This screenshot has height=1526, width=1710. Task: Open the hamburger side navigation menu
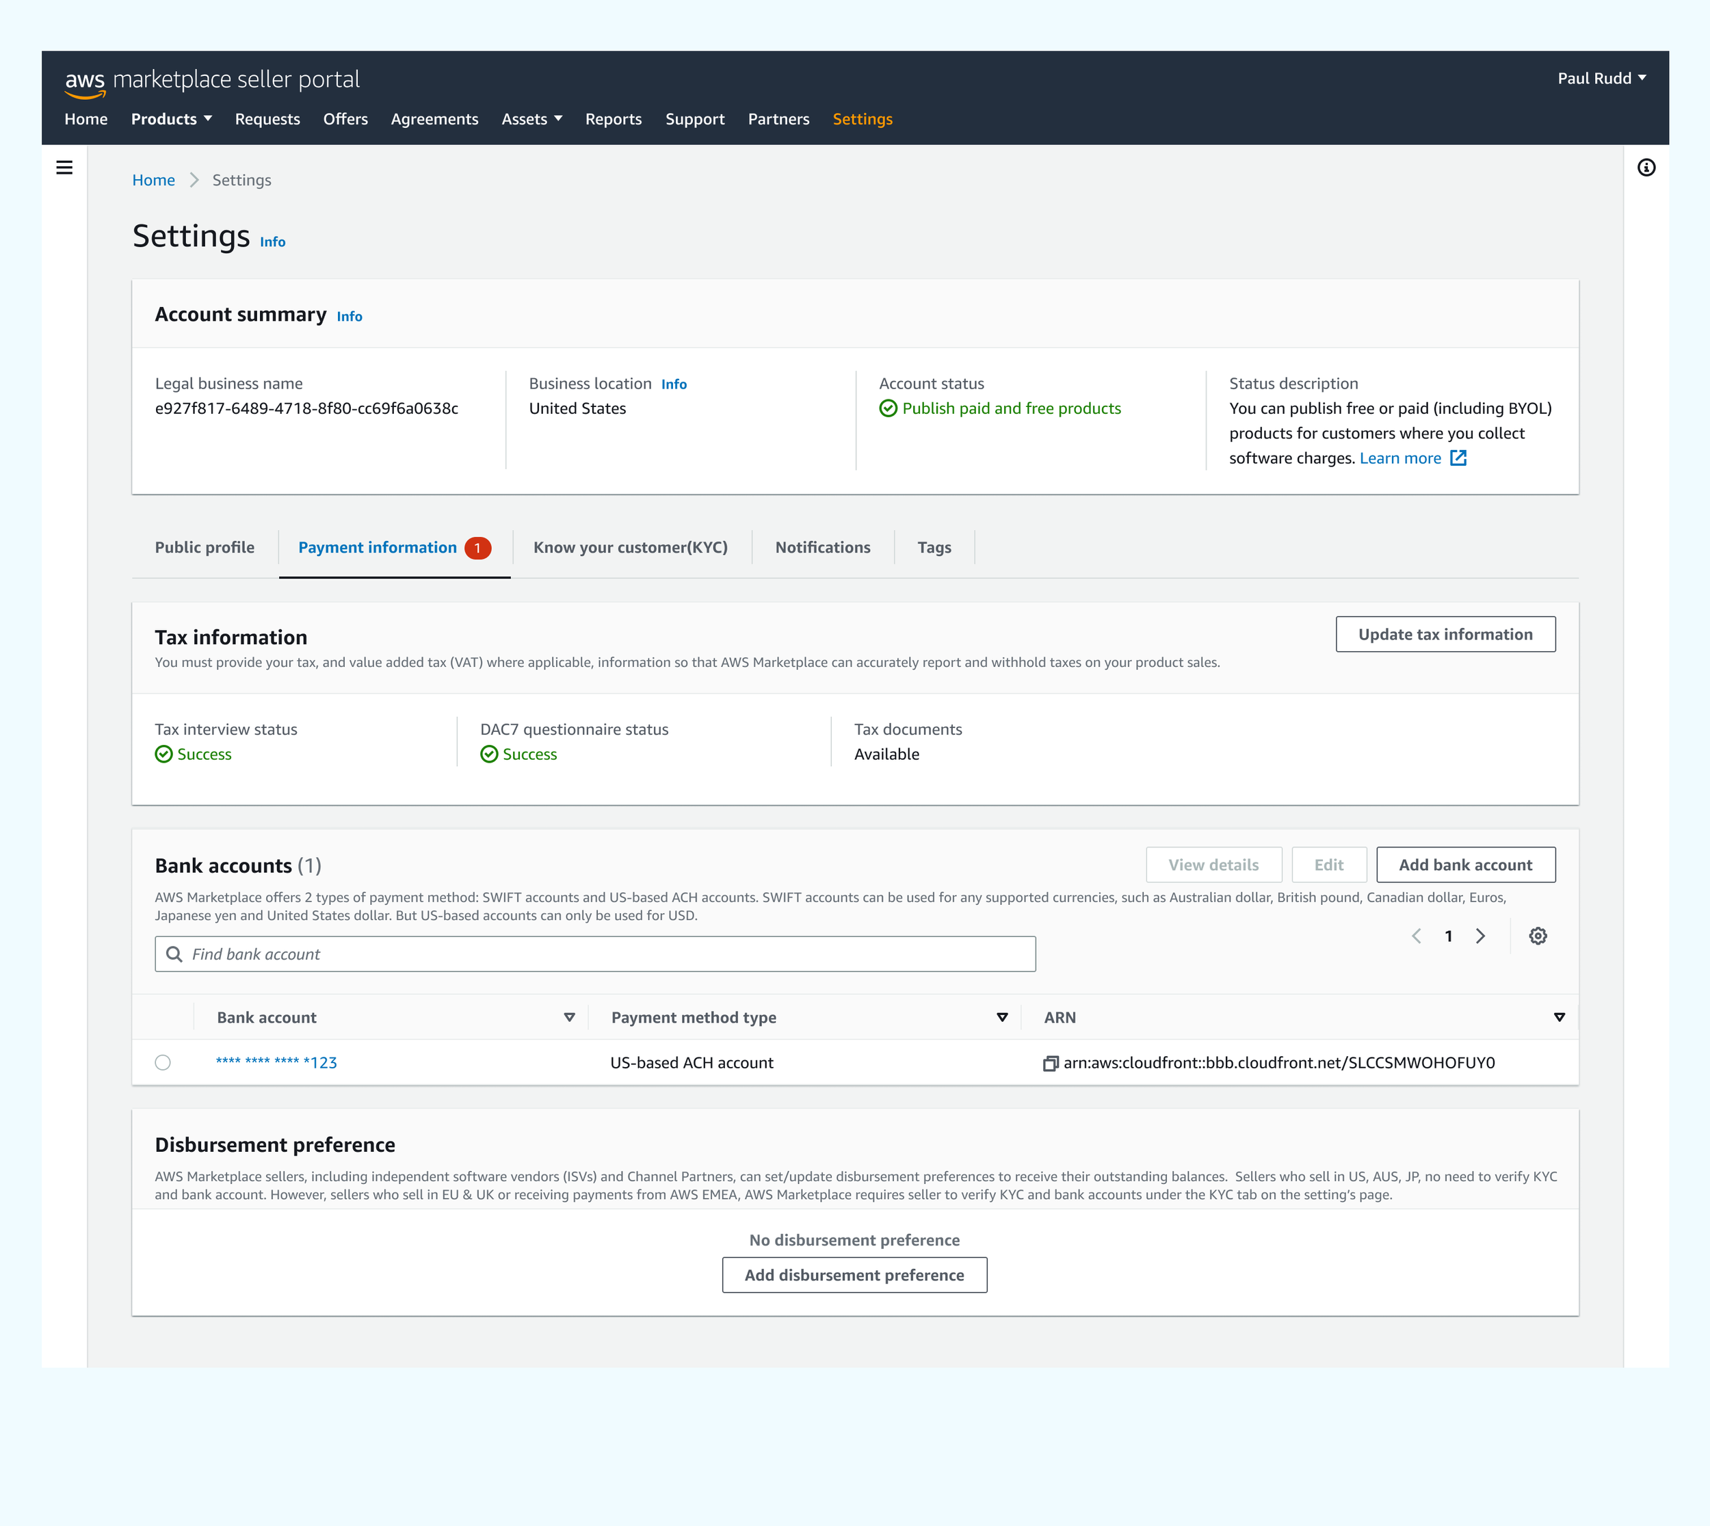[x=64, y=168]
